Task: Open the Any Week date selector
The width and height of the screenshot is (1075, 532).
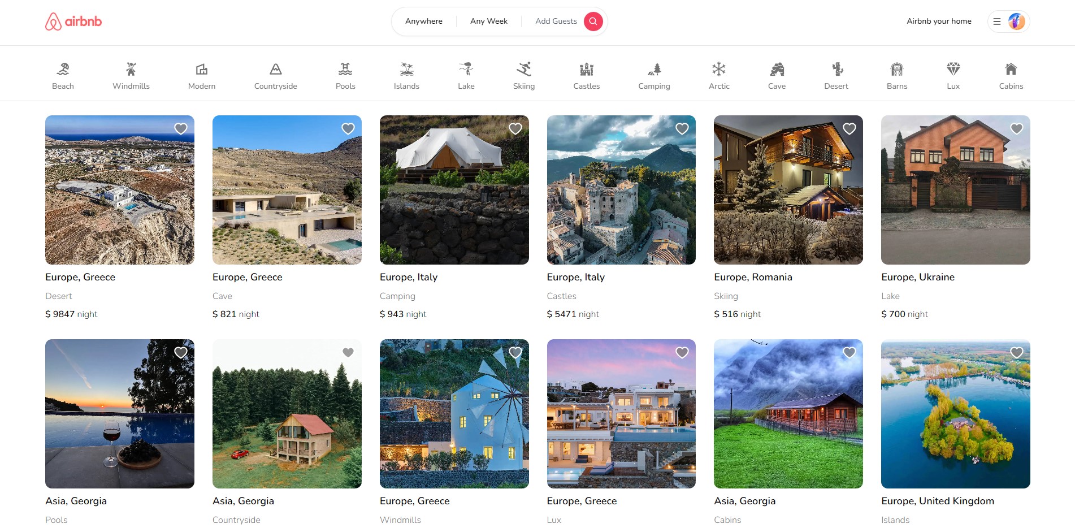Action: coord(488,21)
